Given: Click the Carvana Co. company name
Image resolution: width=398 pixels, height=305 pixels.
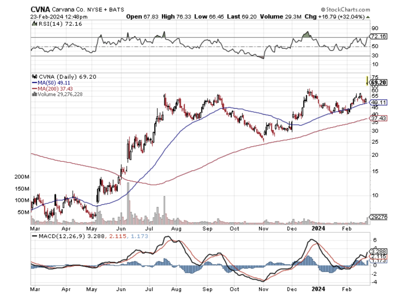Looking at the screenshot, I should click(x=68, y=10).
